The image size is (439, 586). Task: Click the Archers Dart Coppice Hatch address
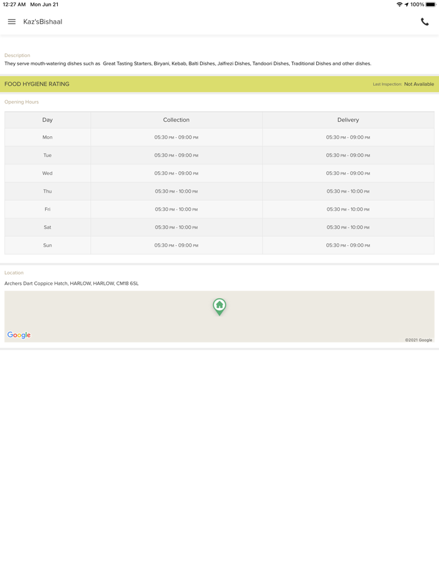click(x=71, y=284)
